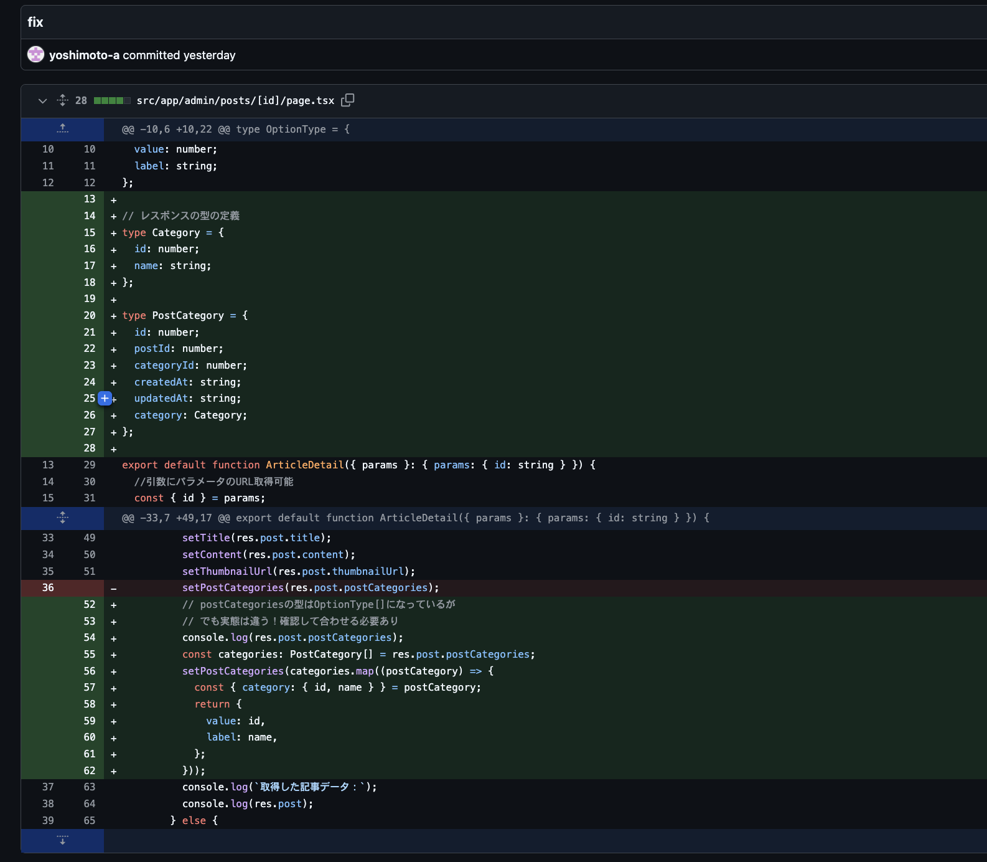This screenshot has height=862, width=987.
Task: Select deleted line number 36
Action: [x=48, y=588]
